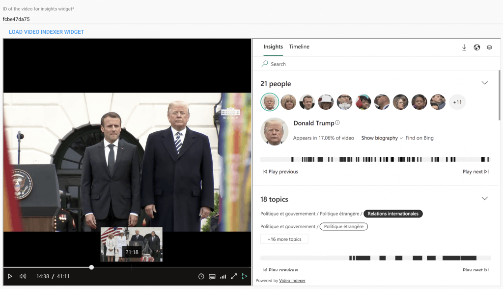503x289 pixels.
Task: Open playback speed timer icon
Action: [201, 276]
